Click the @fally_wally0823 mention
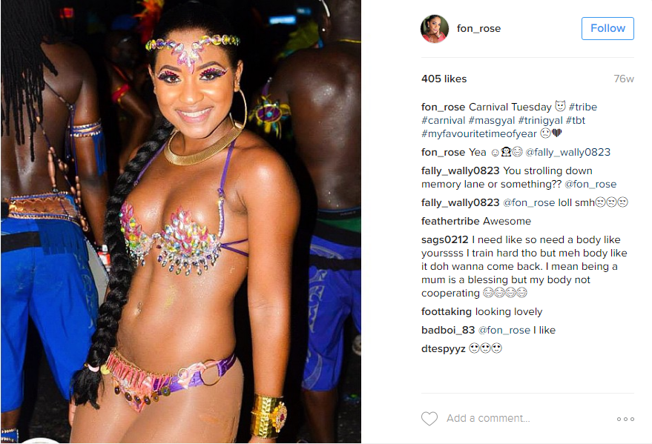The width and height of the screenshot is (652, 444). tap(567, 152)
